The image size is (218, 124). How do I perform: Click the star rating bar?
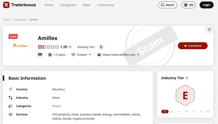48,47
